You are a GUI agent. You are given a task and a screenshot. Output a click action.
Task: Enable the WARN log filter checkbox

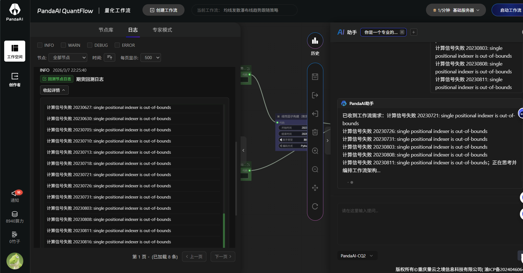[x=63, y=45]
